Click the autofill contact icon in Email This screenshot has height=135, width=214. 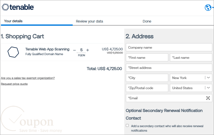click(208, 98)
